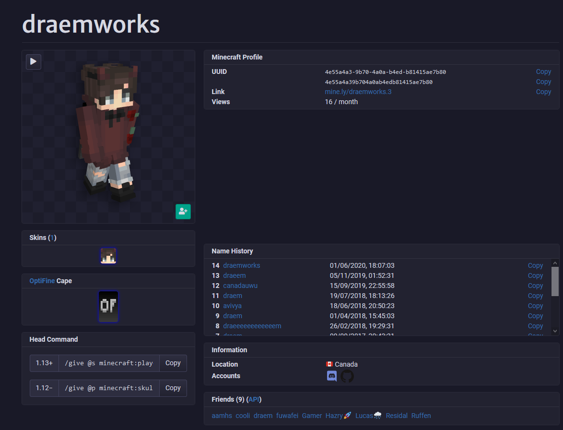
Task: Select the skin face thumbnail
Action: [108, 256]
